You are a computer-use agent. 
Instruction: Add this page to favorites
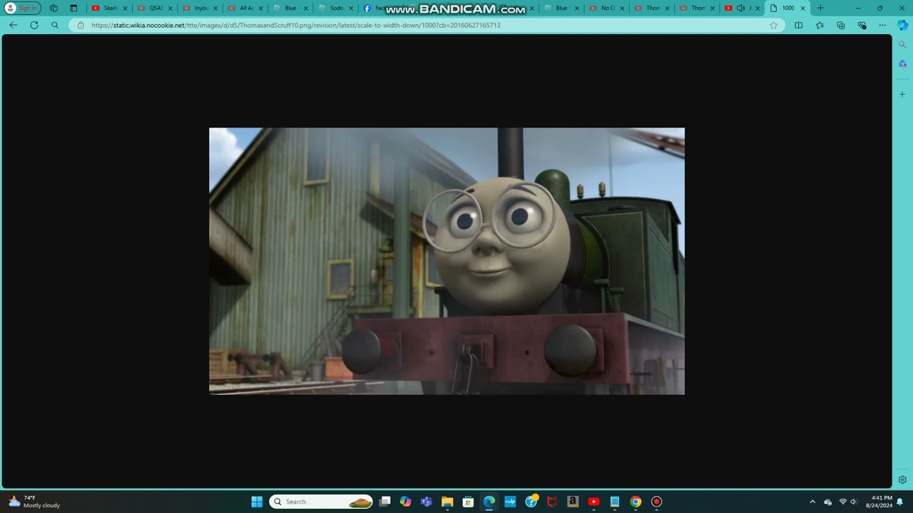(773, 25)
